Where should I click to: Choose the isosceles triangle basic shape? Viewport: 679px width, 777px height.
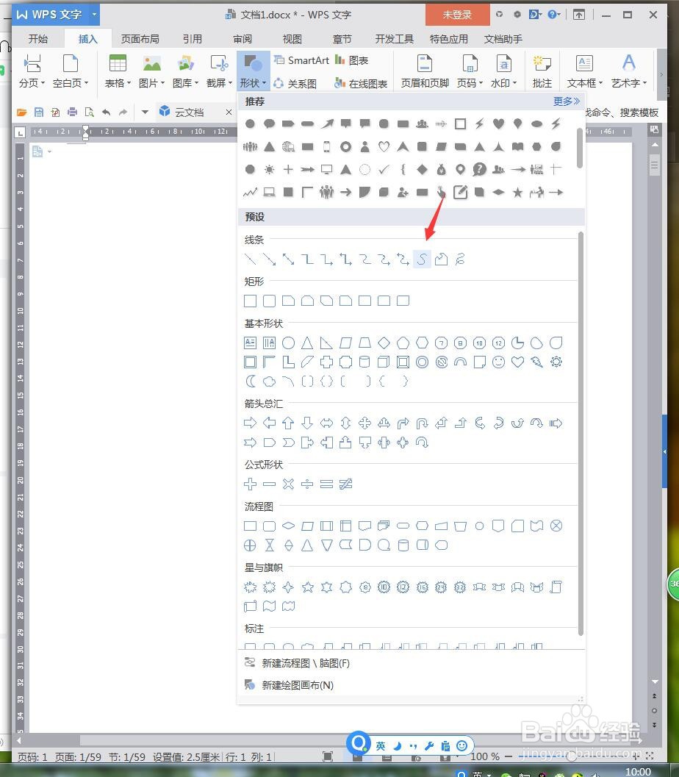(308, 343)
